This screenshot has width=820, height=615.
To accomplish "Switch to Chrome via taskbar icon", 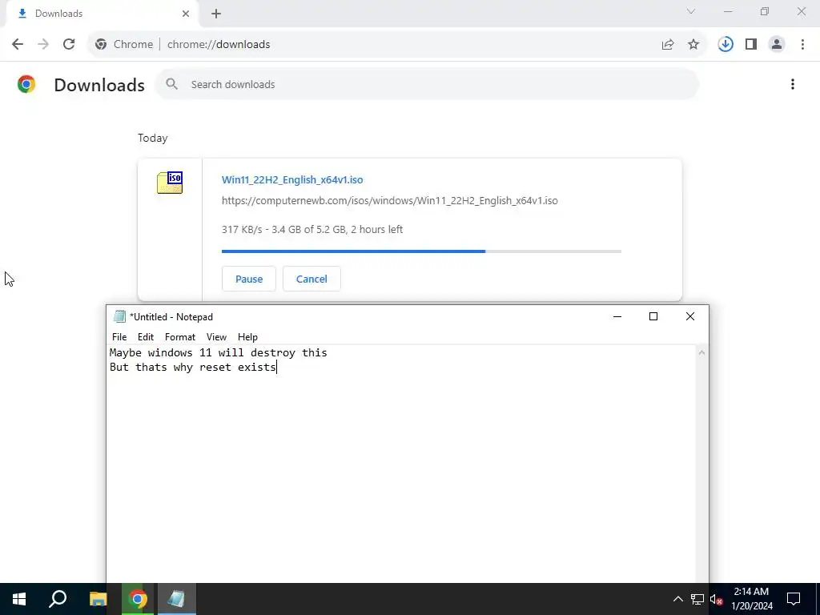I will [x=138, y=599].
